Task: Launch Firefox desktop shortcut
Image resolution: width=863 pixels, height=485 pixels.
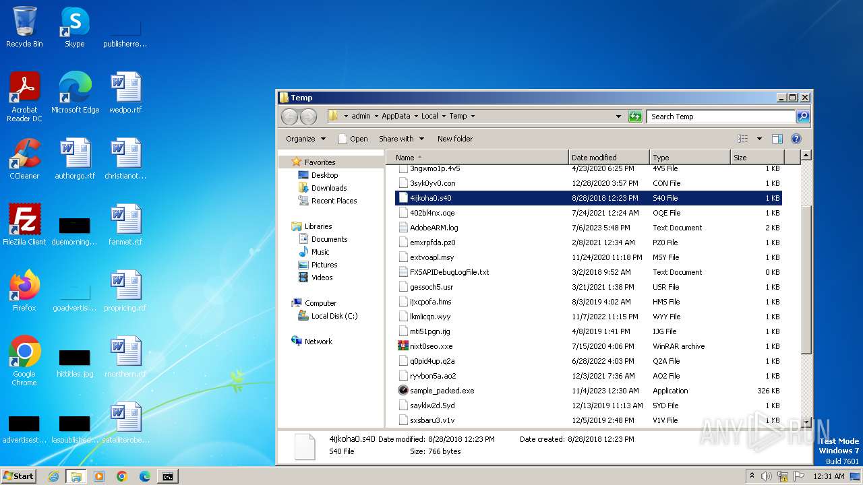Action: (24, 291)
